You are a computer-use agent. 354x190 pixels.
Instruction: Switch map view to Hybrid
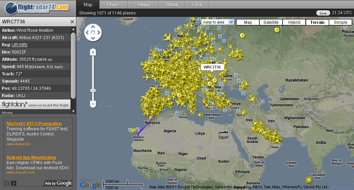[x=294, y=22]
